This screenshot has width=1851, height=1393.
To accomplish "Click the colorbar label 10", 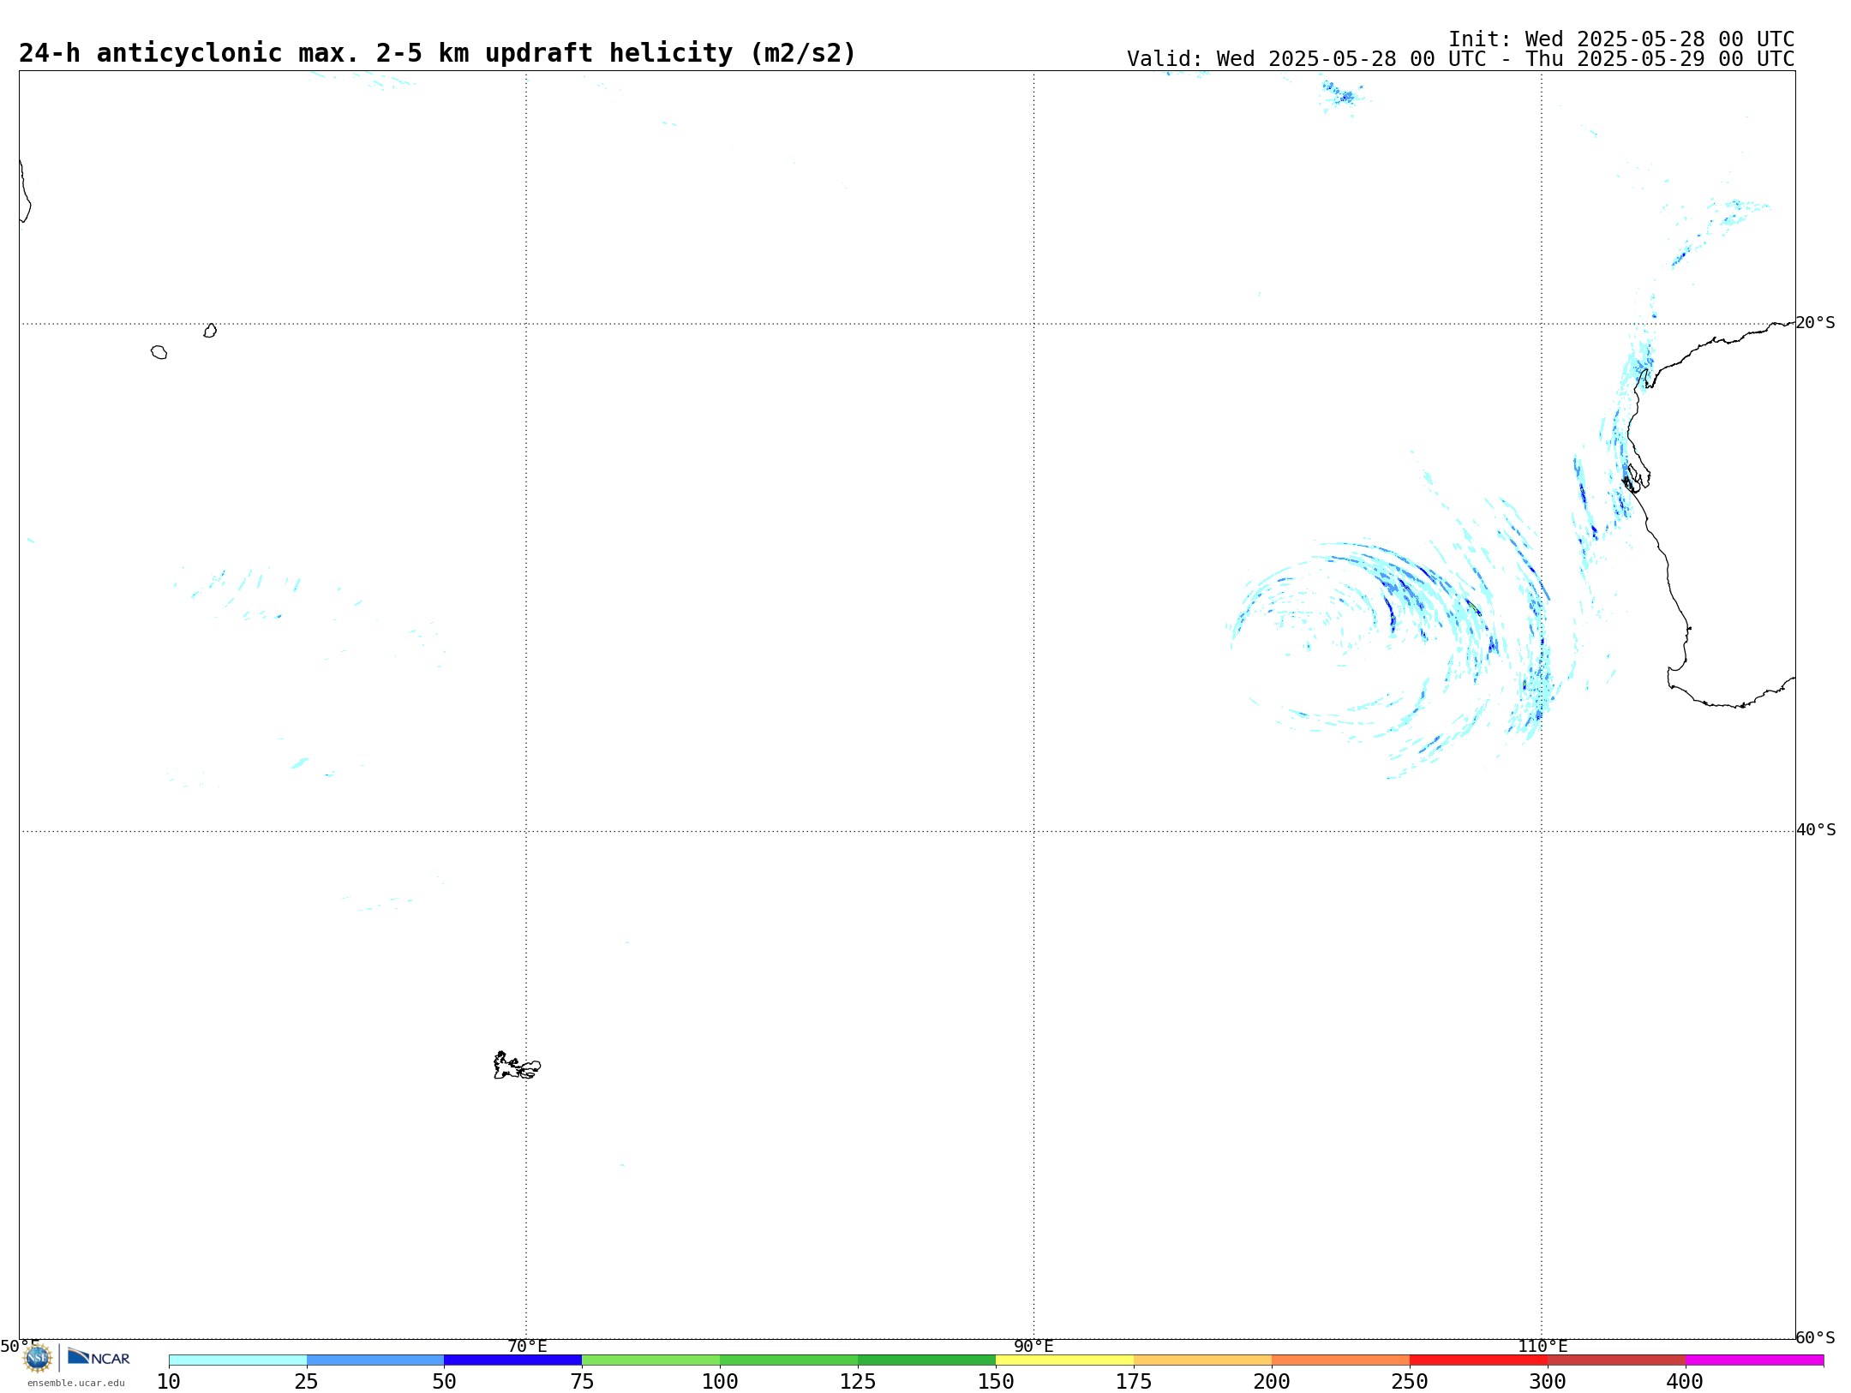I will (169, 1381).
